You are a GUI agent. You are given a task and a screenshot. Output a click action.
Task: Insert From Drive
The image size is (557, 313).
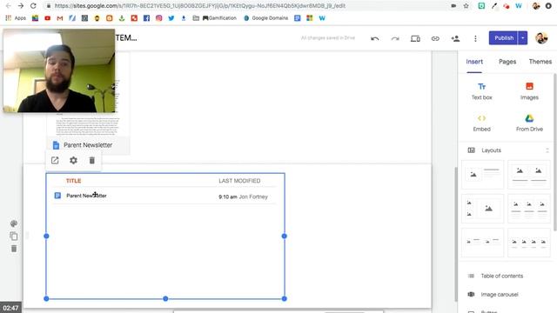[529, 123]
